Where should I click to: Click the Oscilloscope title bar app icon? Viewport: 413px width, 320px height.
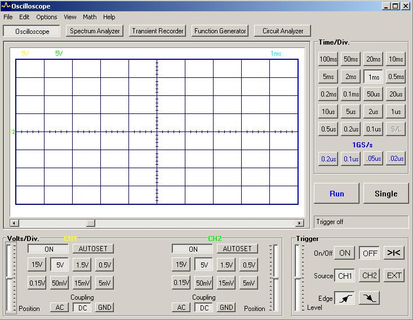6,6
